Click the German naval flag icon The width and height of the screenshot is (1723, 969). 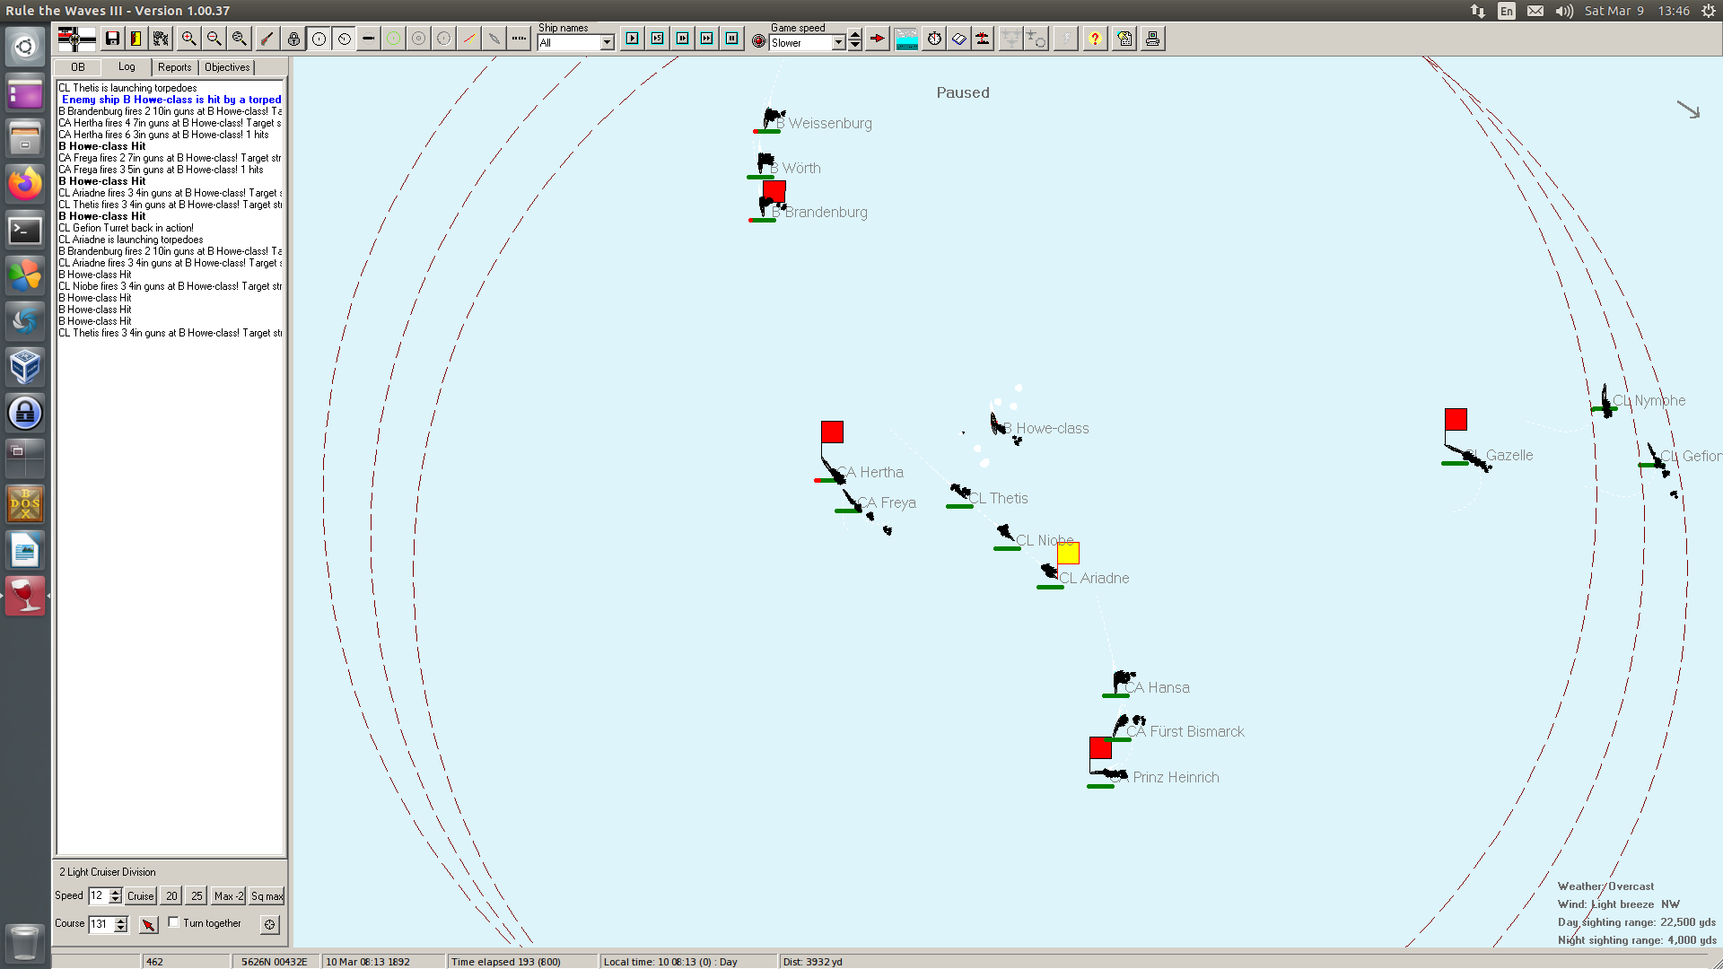pyautogui.click(x=76, y=39)
